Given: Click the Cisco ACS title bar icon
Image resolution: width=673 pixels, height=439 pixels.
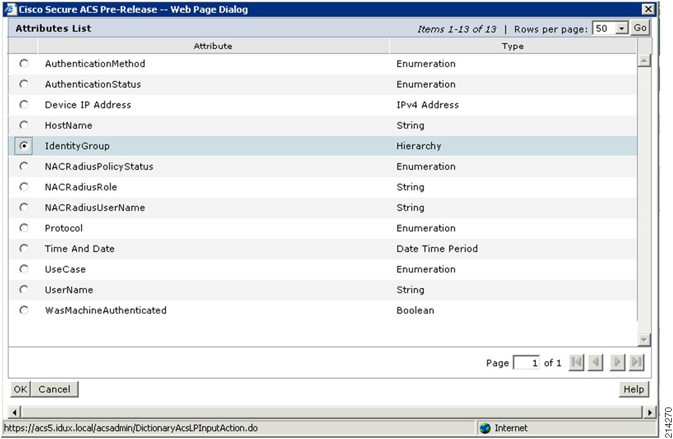Looking at the screenshot, I should click(9, 9).
